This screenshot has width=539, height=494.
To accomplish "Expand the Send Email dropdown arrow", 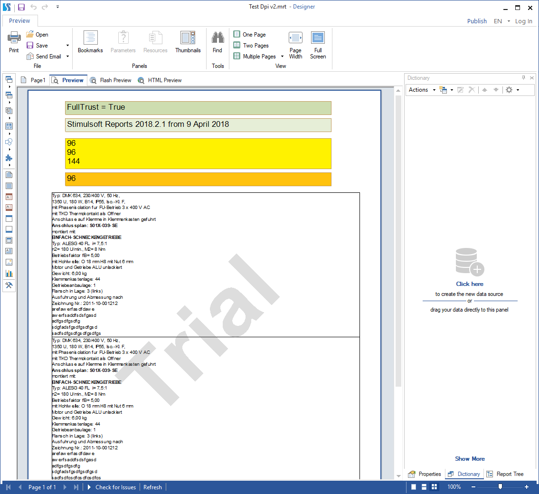I will pyautogui.click(x=68, y=57).
